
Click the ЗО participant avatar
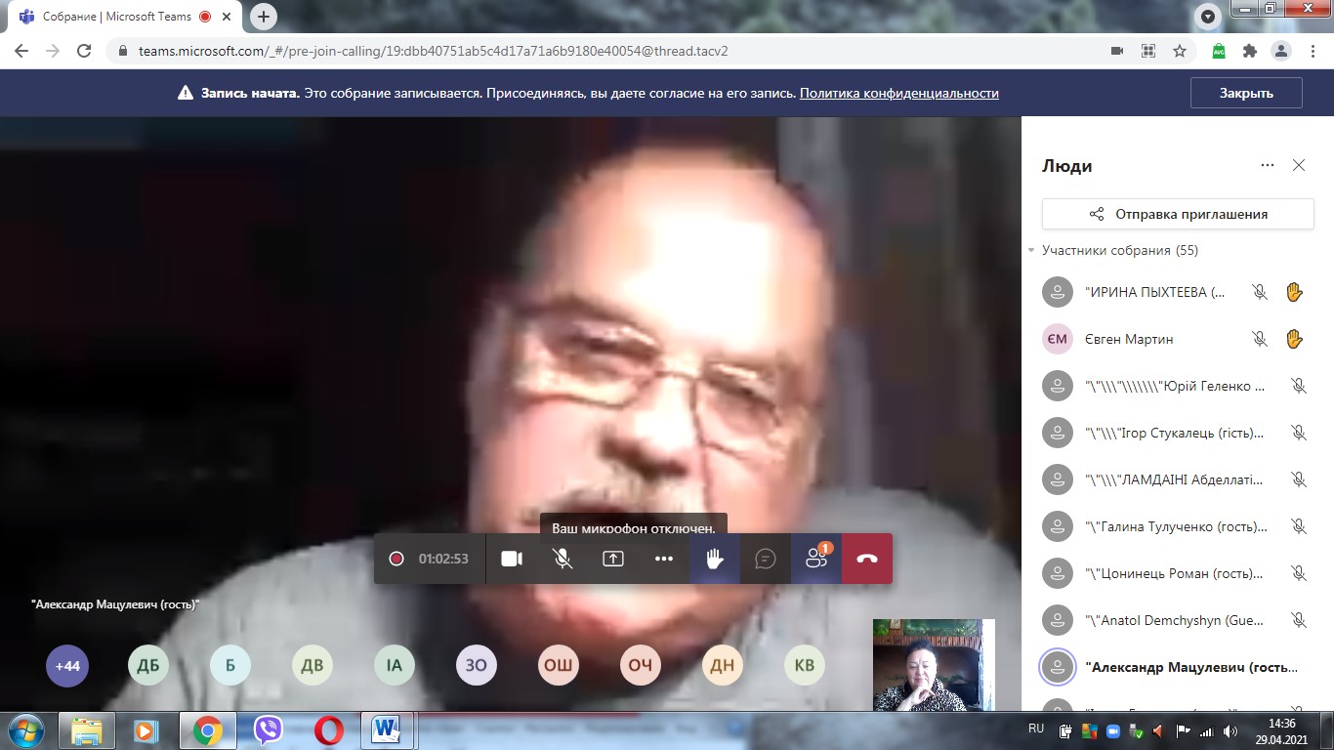(477, 667)
